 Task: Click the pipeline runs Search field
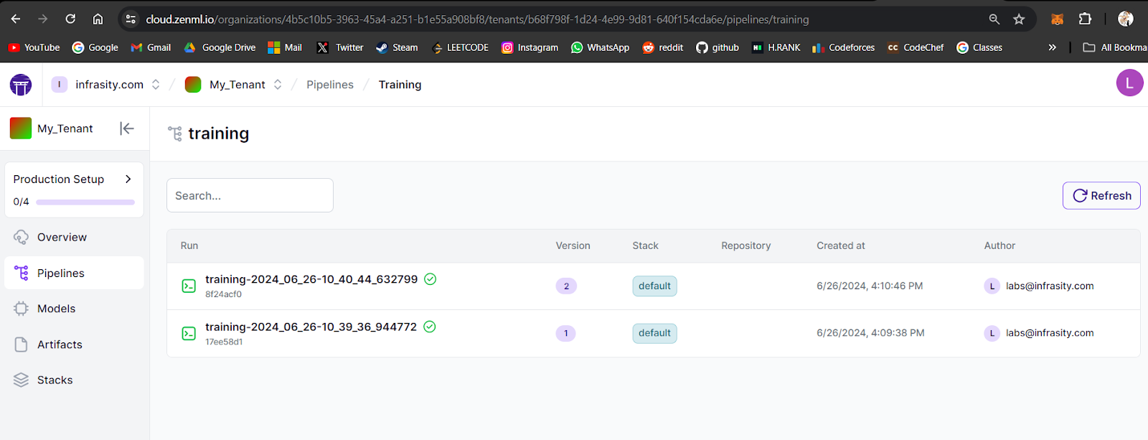pos(250,196)
